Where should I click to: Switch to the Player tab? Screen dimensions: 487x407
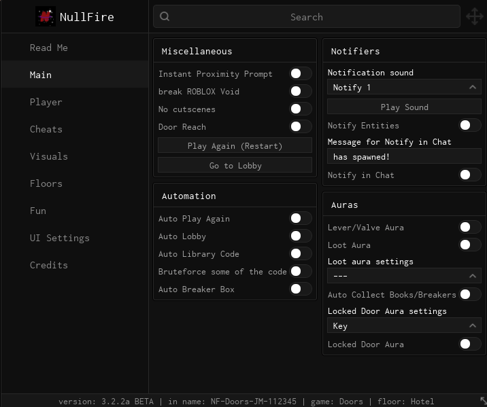(75, 102)
